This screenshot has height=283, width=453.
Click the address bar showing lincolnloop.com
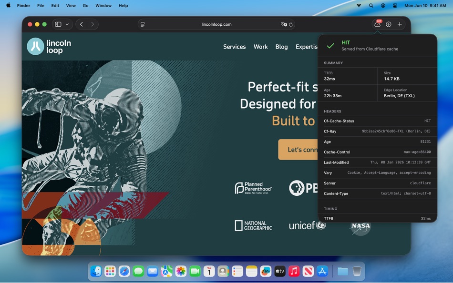(216, 24)
